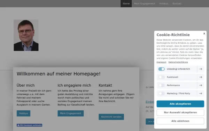This screenshot has width=209, height=131.
Task: Expand Funktionell details arrow
Action: click(201, 77)
